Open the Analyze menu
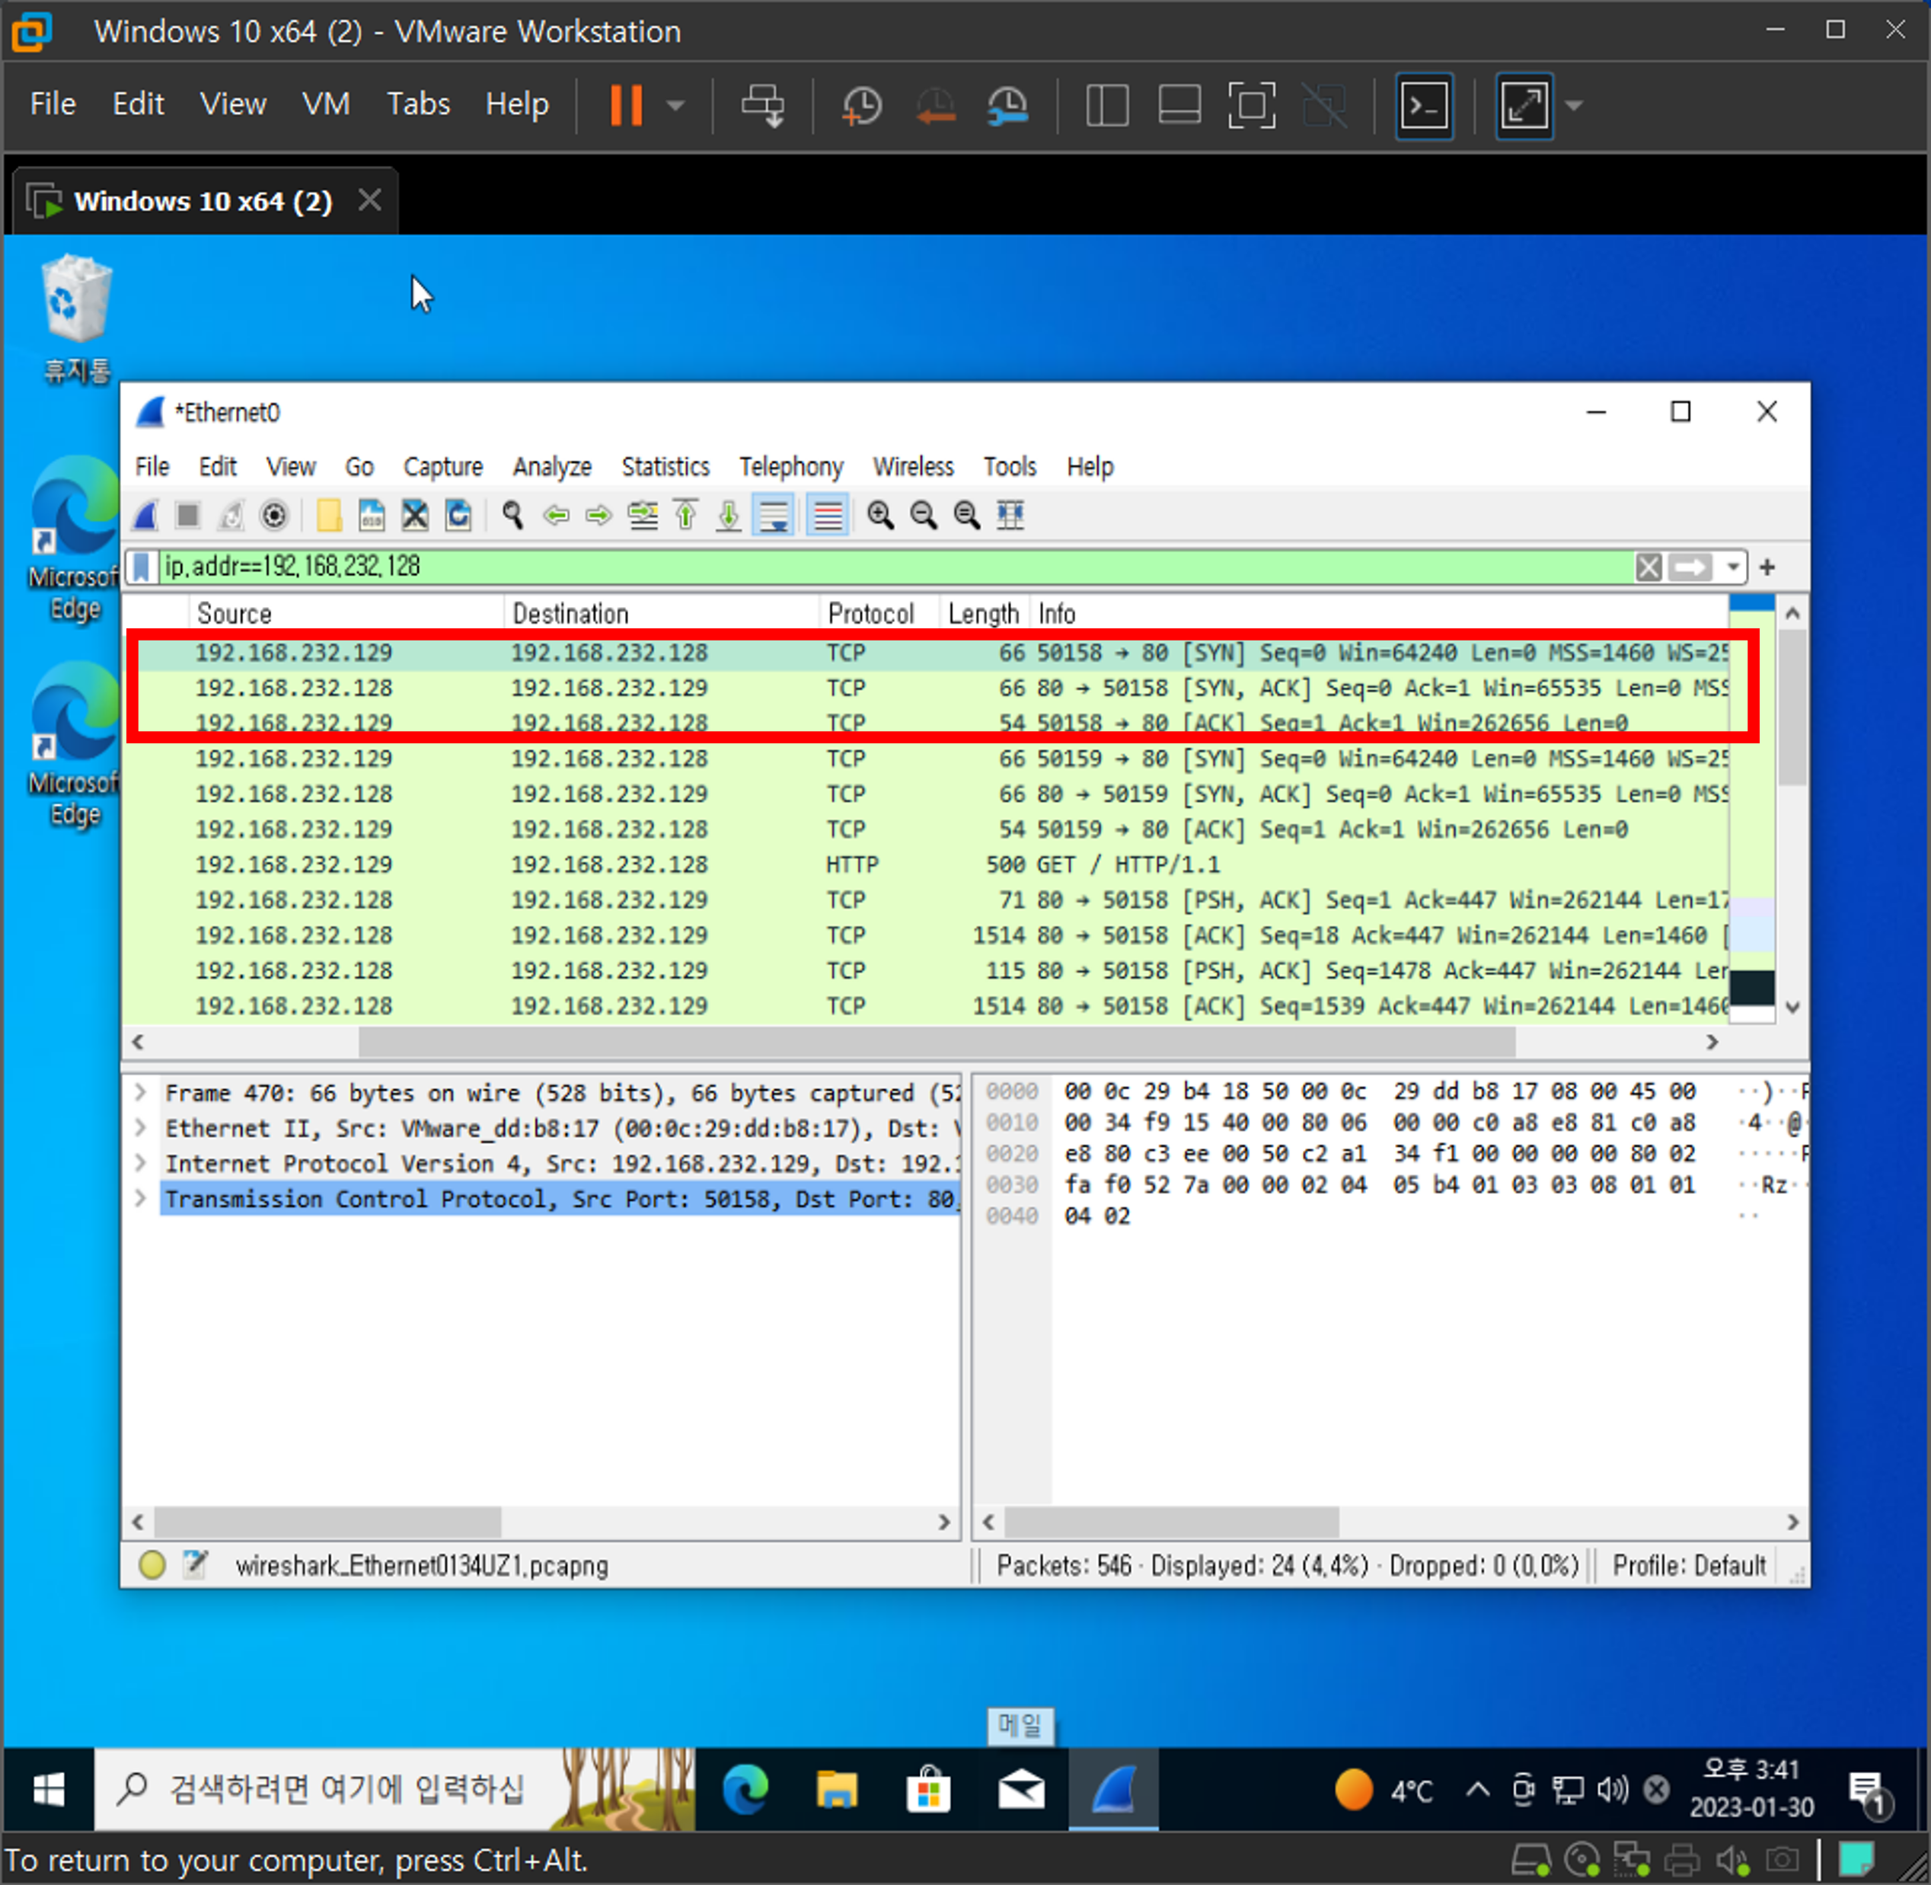Viewport: 1931px width, 1885px height. (551, 466)
